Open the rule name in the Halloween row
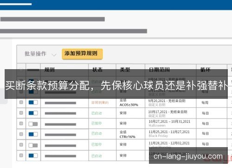This screenshot has width=232, height=168. point(60,124)
